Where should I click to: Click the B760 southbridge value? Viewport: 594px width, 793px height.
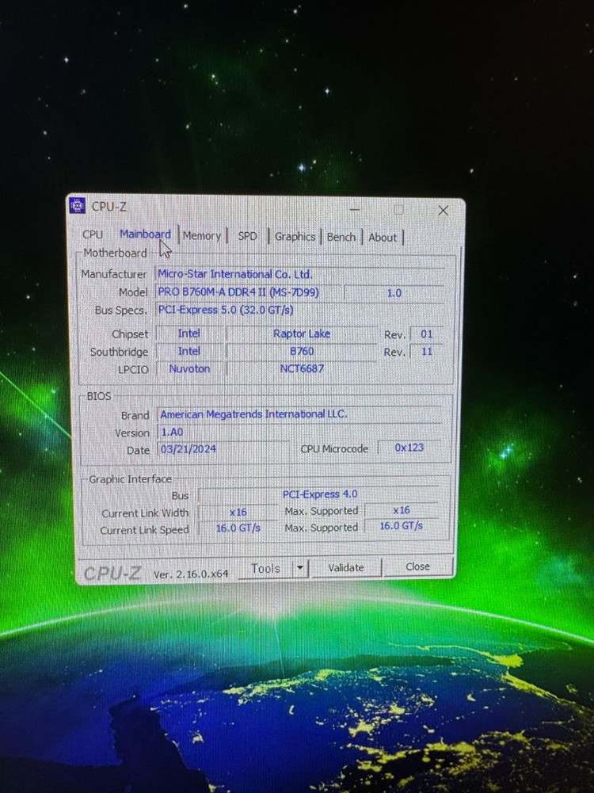click(301, 351)
